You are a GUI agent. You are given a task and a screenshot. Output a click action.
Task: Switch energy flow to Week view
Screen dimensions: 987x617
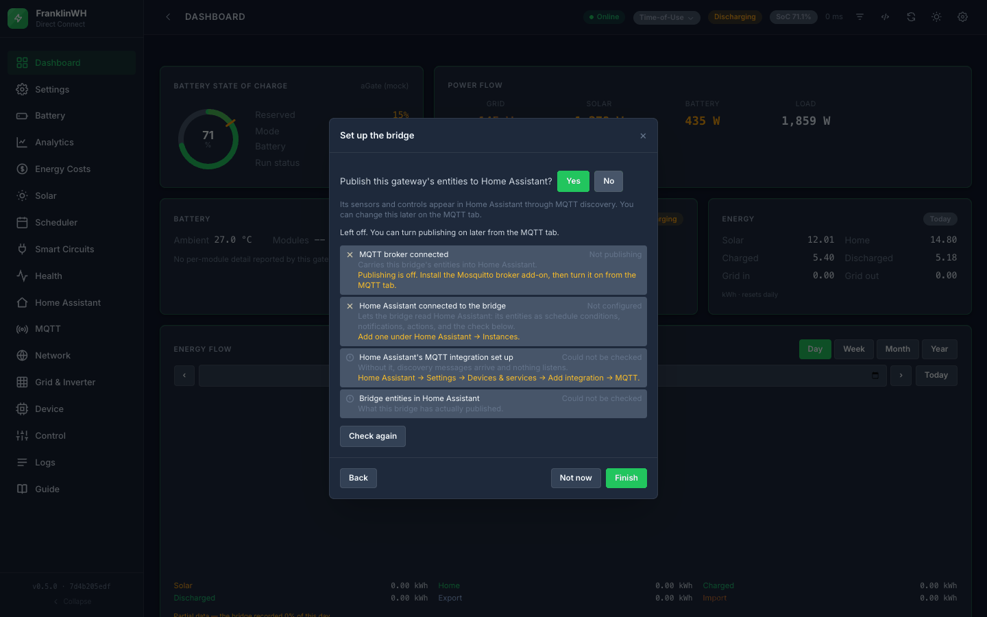pyautogui.click(x=853, y=349)
